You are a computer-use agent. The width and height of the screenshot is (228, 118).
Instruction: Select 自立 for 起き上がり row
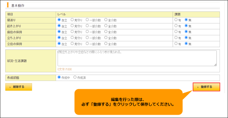click(x=59, y=26)
